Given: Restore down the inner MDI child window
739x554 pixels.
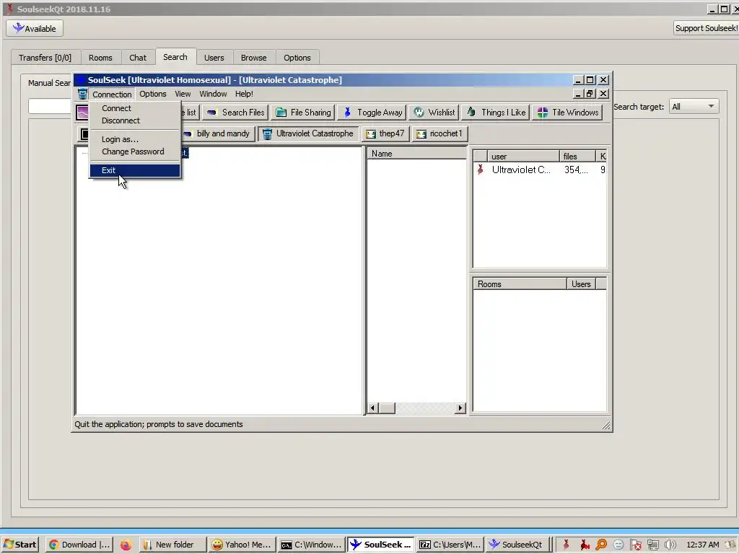Looking at the screenshot, I should 590,94.
